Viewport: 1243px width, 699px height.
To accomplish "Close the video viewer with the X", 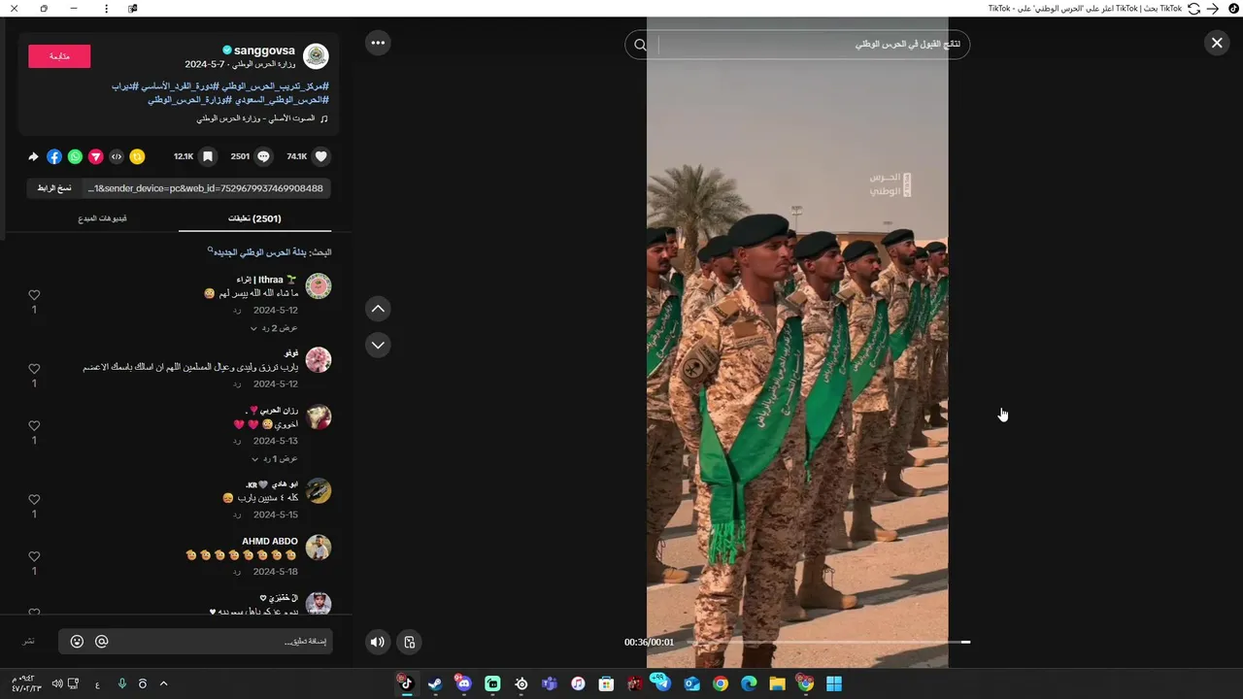I will [x=1217, y=43].
